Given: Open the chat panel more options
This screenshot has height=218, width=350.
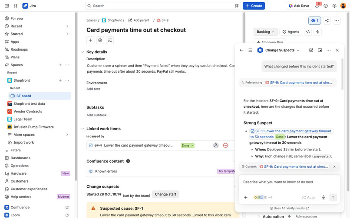Looking at the screenshot, I should click(329, 50).
